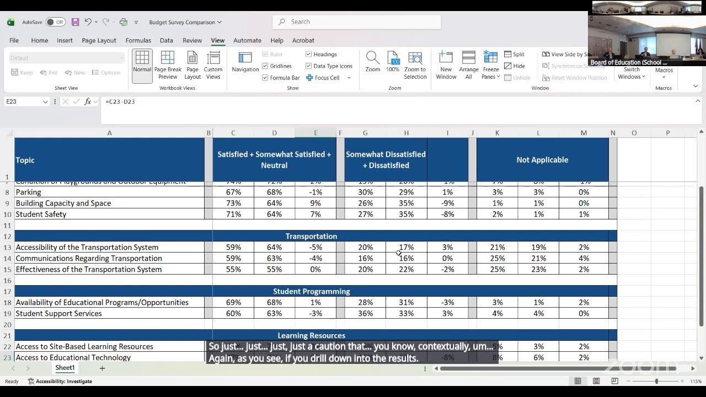This screenshot has height=397, width=706.
Task: Click the Save icon in title bar
Action: click(76, 22)
